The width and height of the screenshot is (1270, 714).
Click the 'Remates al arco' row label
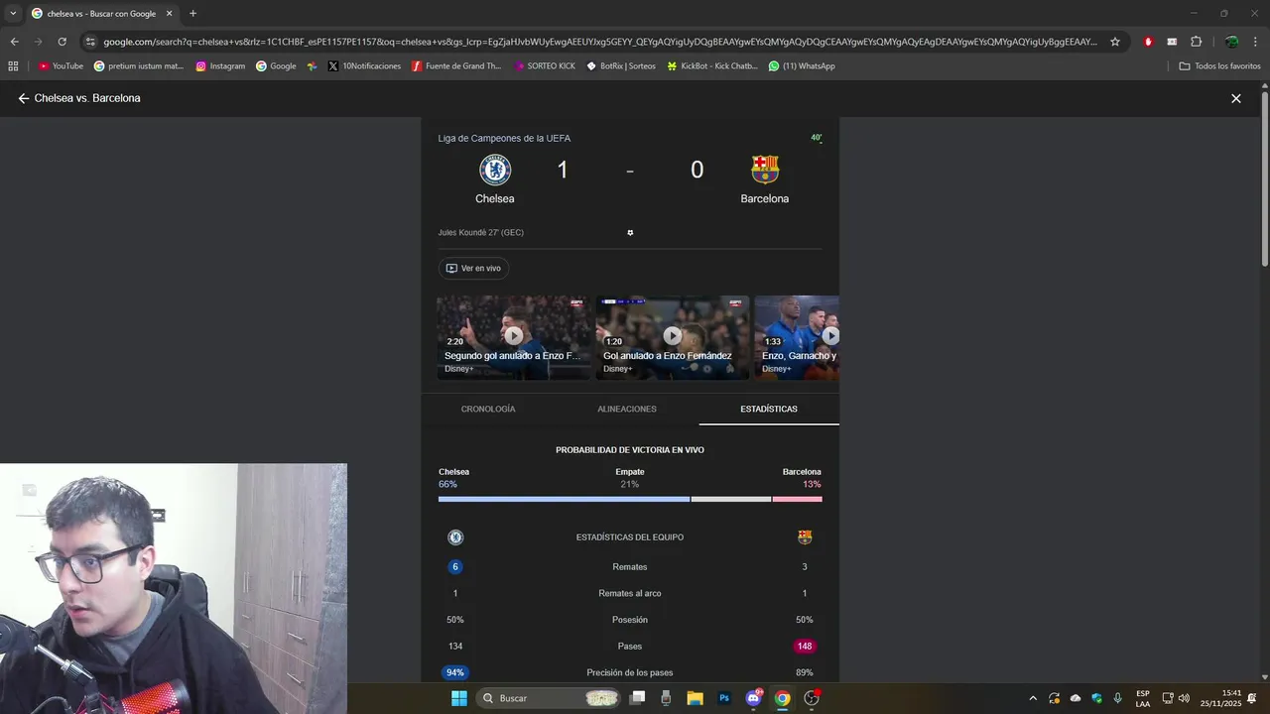[630, 593]
